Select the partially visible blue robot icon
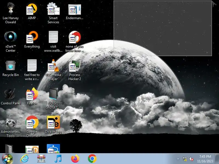Viewport: 219px width, 164px height. (53, 149)
